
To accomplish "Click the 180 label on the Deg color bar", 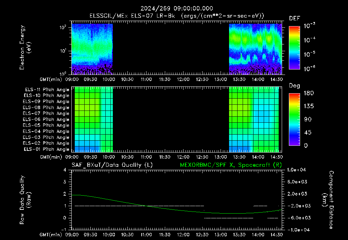I will (x=309, y=93).
